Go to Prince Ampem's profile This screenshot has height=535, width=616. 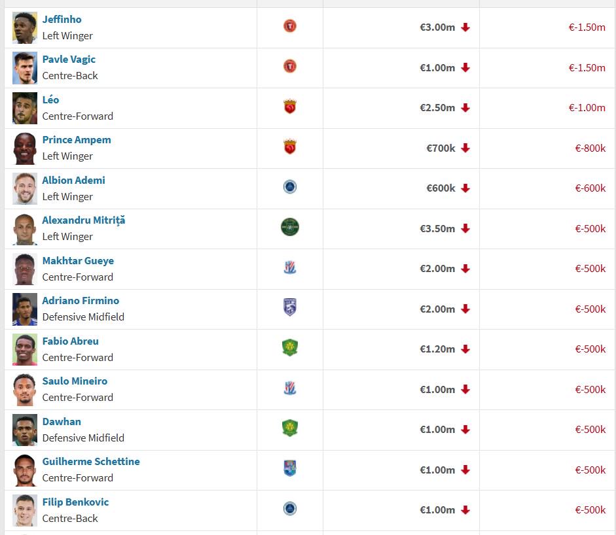tap(77, 140)
